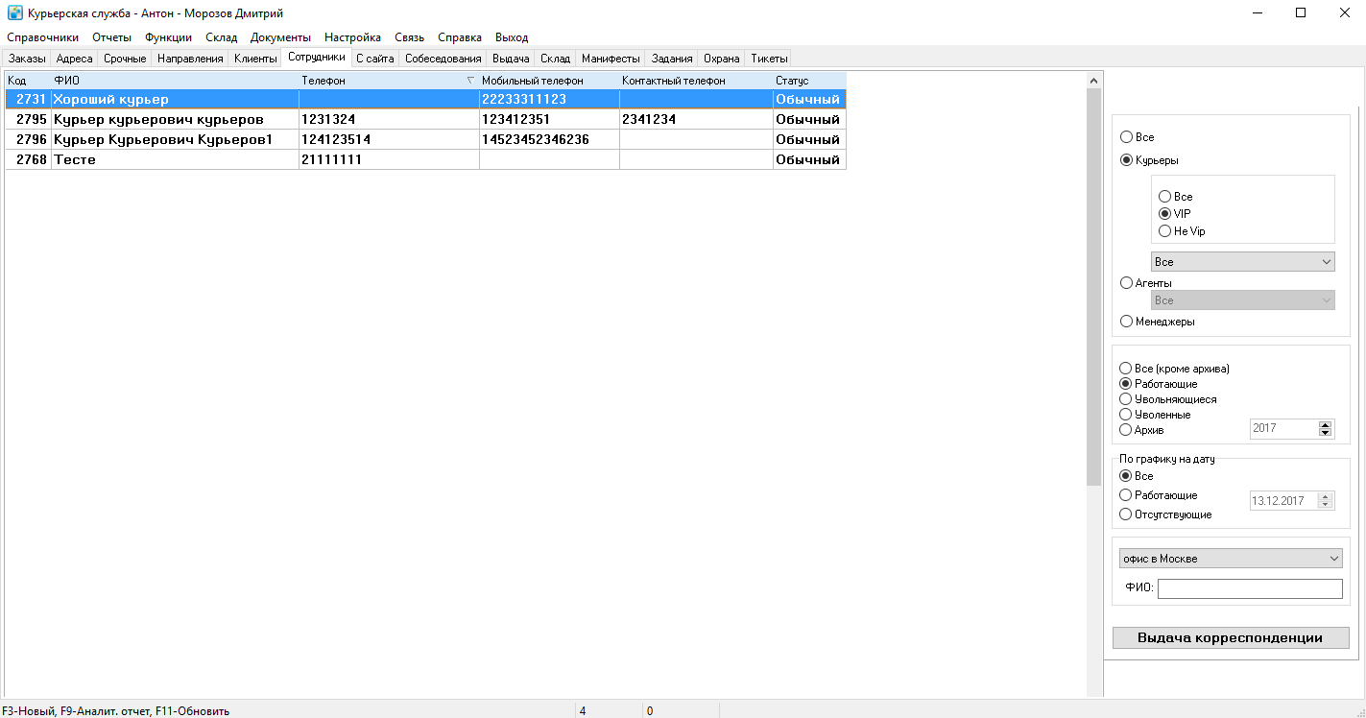The image size is (1366, 718).
Task: Switch to the Манифесты tab
Action: [611, 59]
